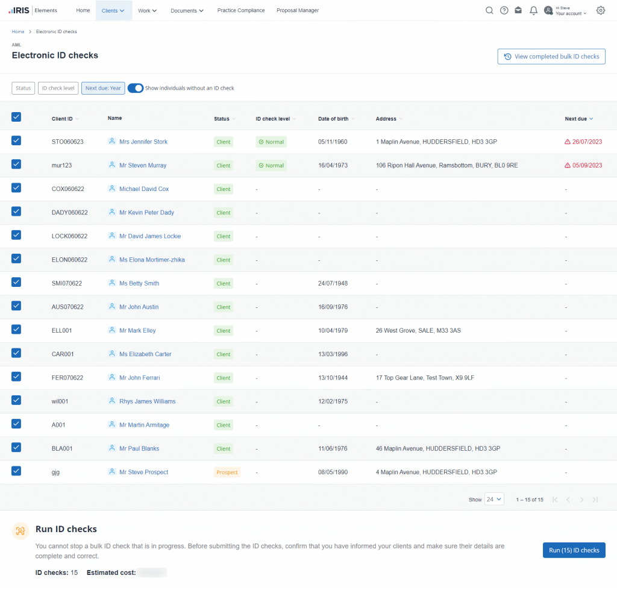Image resolution: width=617 pixels, height=590 pixels.
Task: Deselect the row for Mr Steve Prospect
Action: coord(16,471)
